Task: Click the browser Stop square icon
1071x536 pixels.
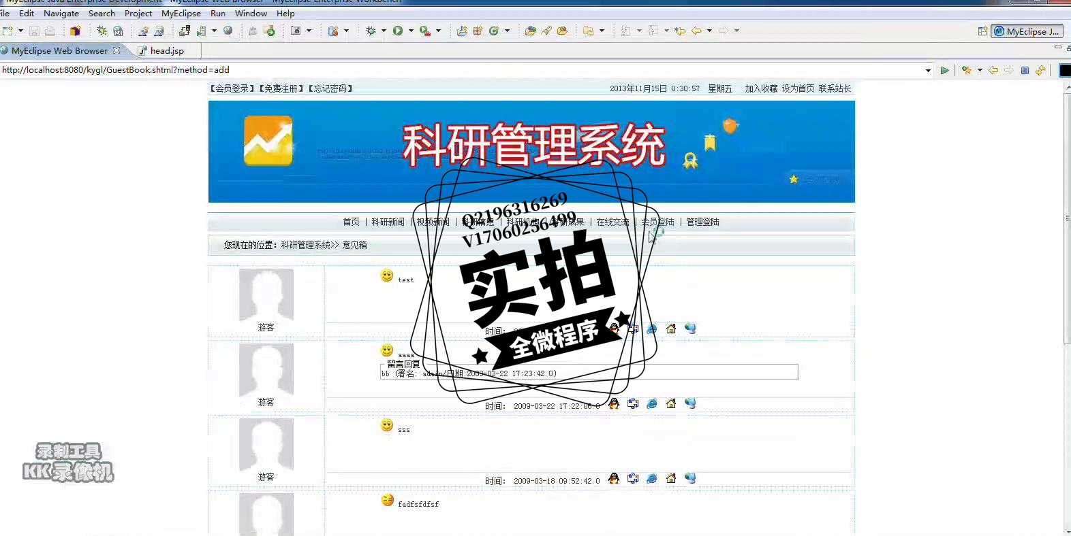Action: coord(1025,70)
